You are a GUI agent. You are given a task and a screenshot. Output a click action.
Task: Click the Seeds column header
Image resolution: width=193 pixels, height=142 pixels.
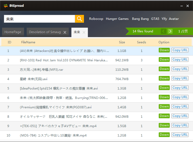(141, 42)
